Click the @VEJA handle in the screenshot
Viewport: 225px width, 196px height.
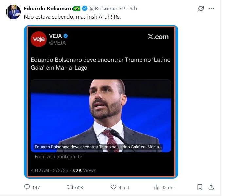[58, 43]
